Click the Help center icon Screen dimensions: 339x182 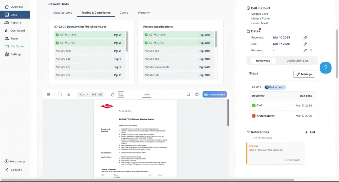(7, 161)
